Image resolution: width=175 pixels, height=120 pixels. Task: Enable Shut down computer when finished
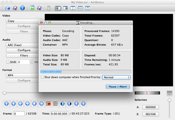[x=42, y=77]
